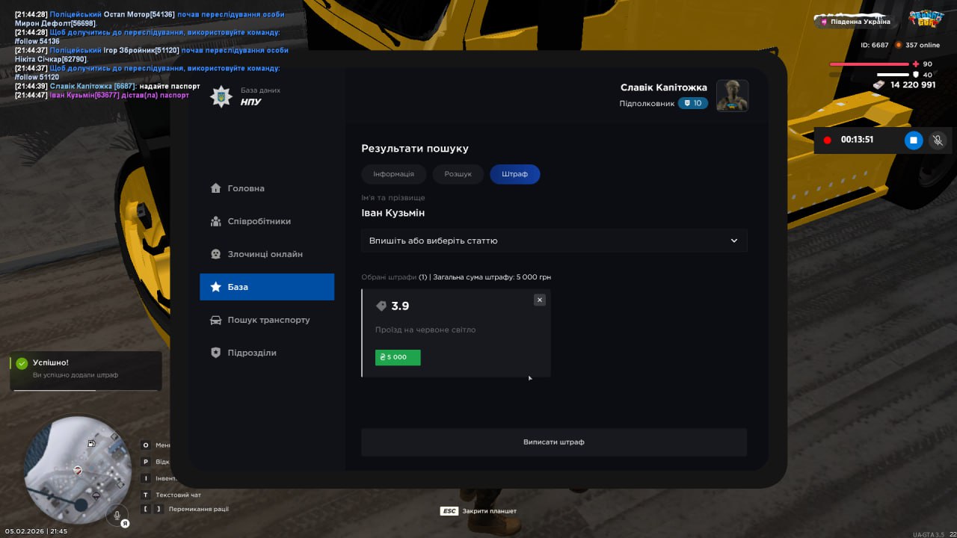
Task: Open Пошук транспорту vehicle search
Action: click(267, 320)
